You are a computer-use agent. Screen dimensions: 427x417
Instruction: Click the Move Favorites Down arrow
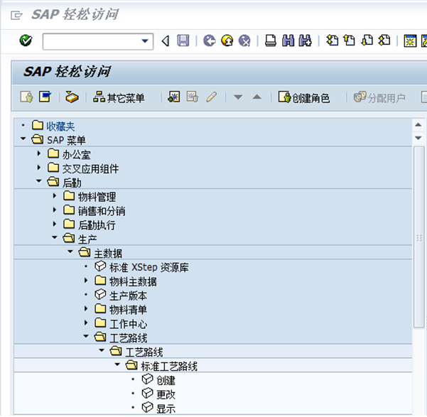point(238,97)
